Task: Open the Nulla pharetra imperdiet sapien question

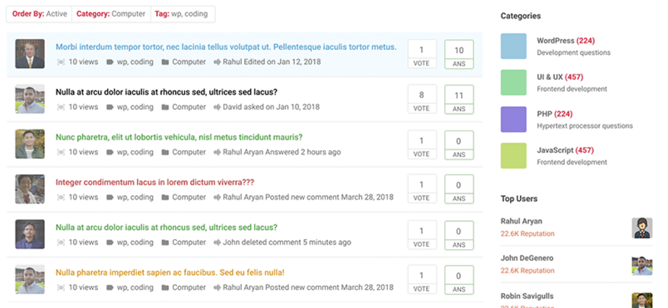Action: click(170, 273)
